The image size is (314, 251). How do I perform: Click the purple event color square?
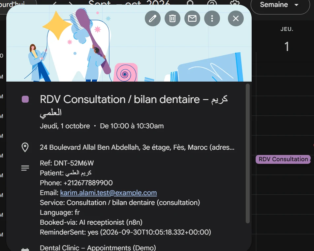(x=25, y=99)
